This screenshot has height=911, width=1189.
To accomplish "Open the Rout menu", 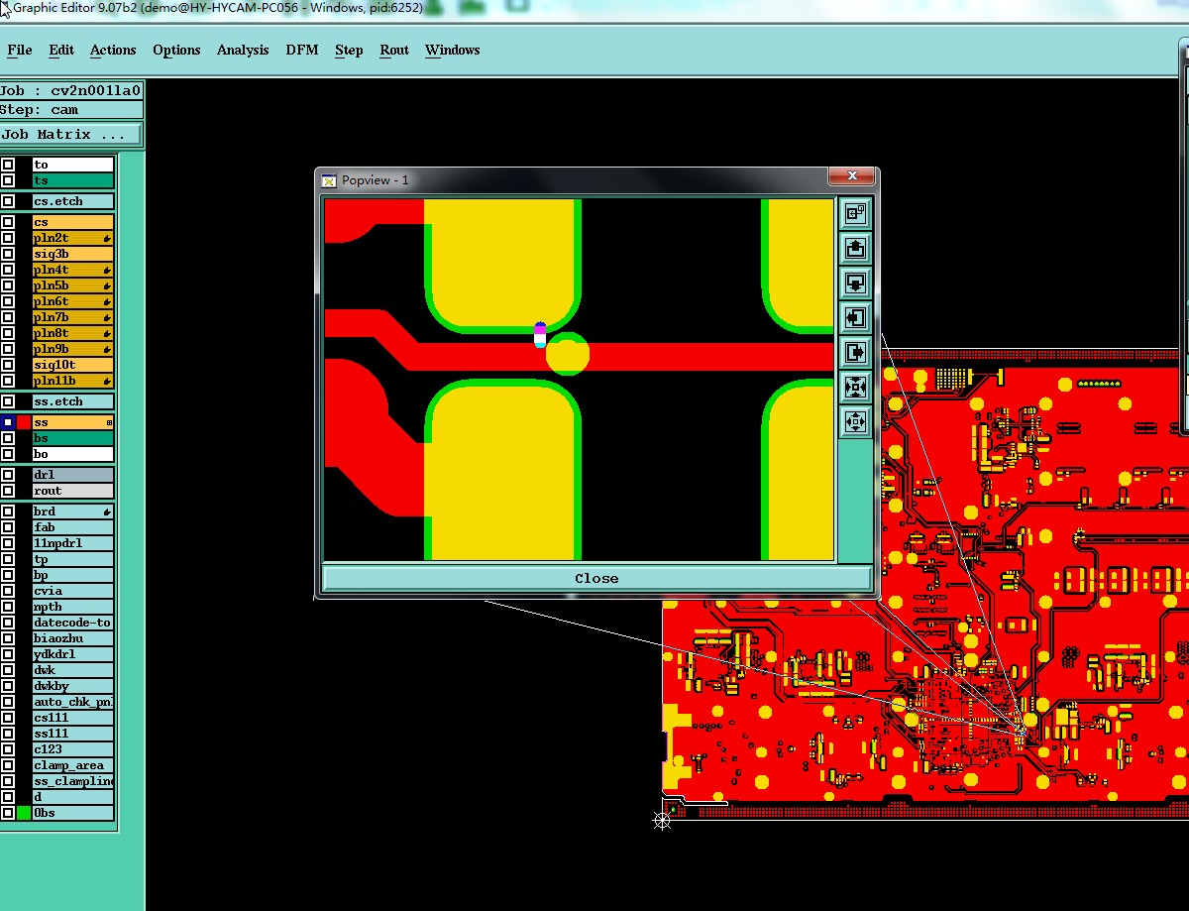I will pos(394,50).
